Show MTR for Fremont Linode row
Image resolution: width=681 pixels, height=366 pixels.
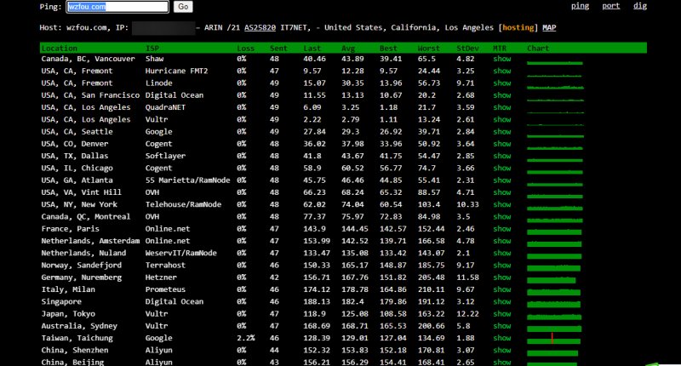point(501,83)
